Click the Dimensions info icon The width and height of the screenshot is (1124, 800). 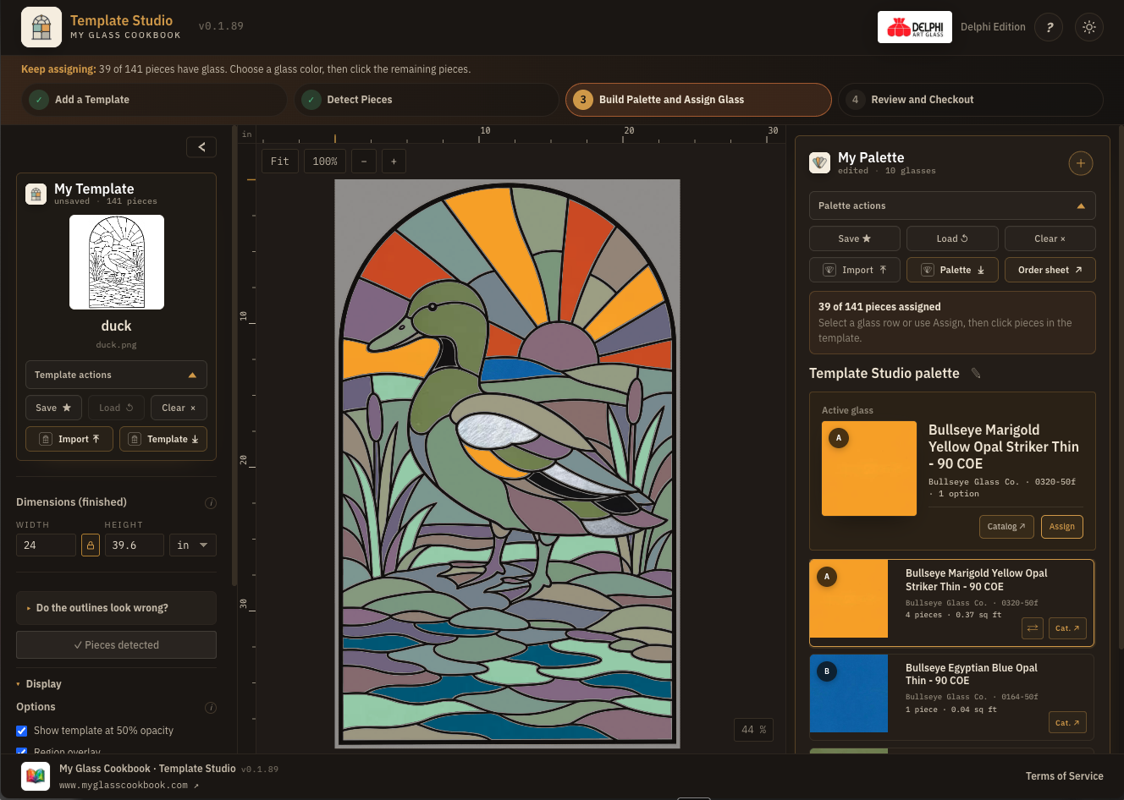pos(211,503)
